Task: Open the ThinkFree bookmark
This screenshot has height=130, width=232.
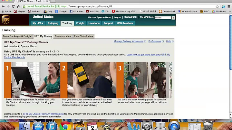Action: (x=219, y=11)
